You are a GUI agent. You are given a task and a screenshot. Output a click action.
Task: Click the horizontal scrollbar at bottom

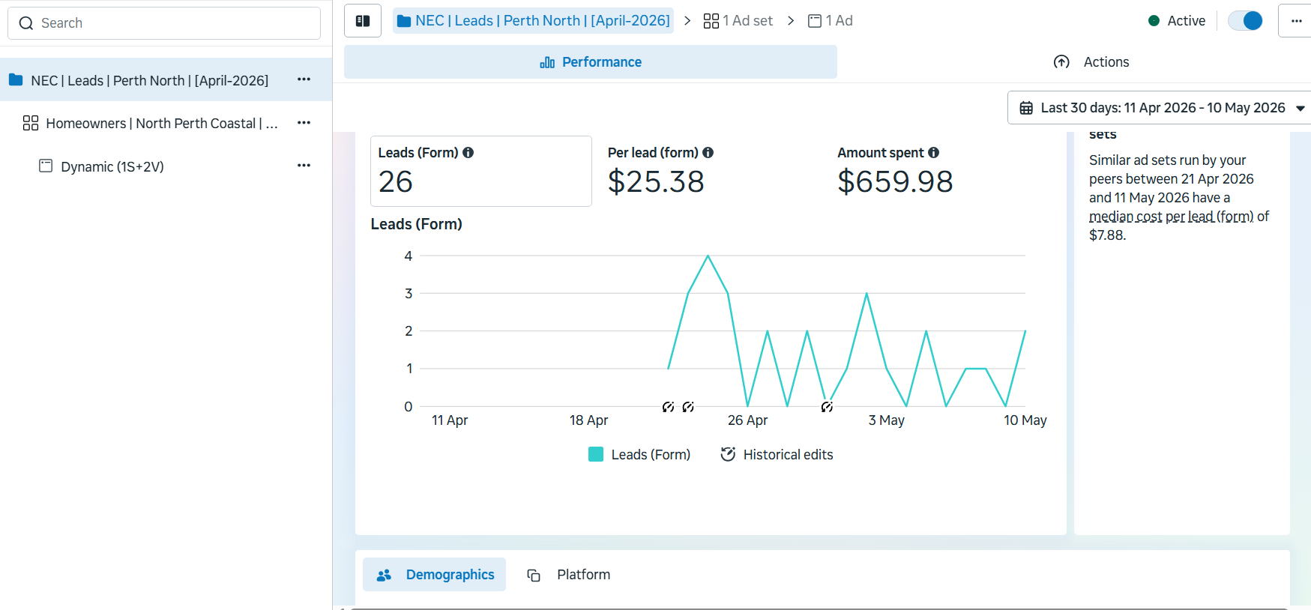[819, 608]
